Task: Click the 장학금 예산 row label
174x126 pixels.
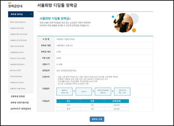Action: point(46,52)
